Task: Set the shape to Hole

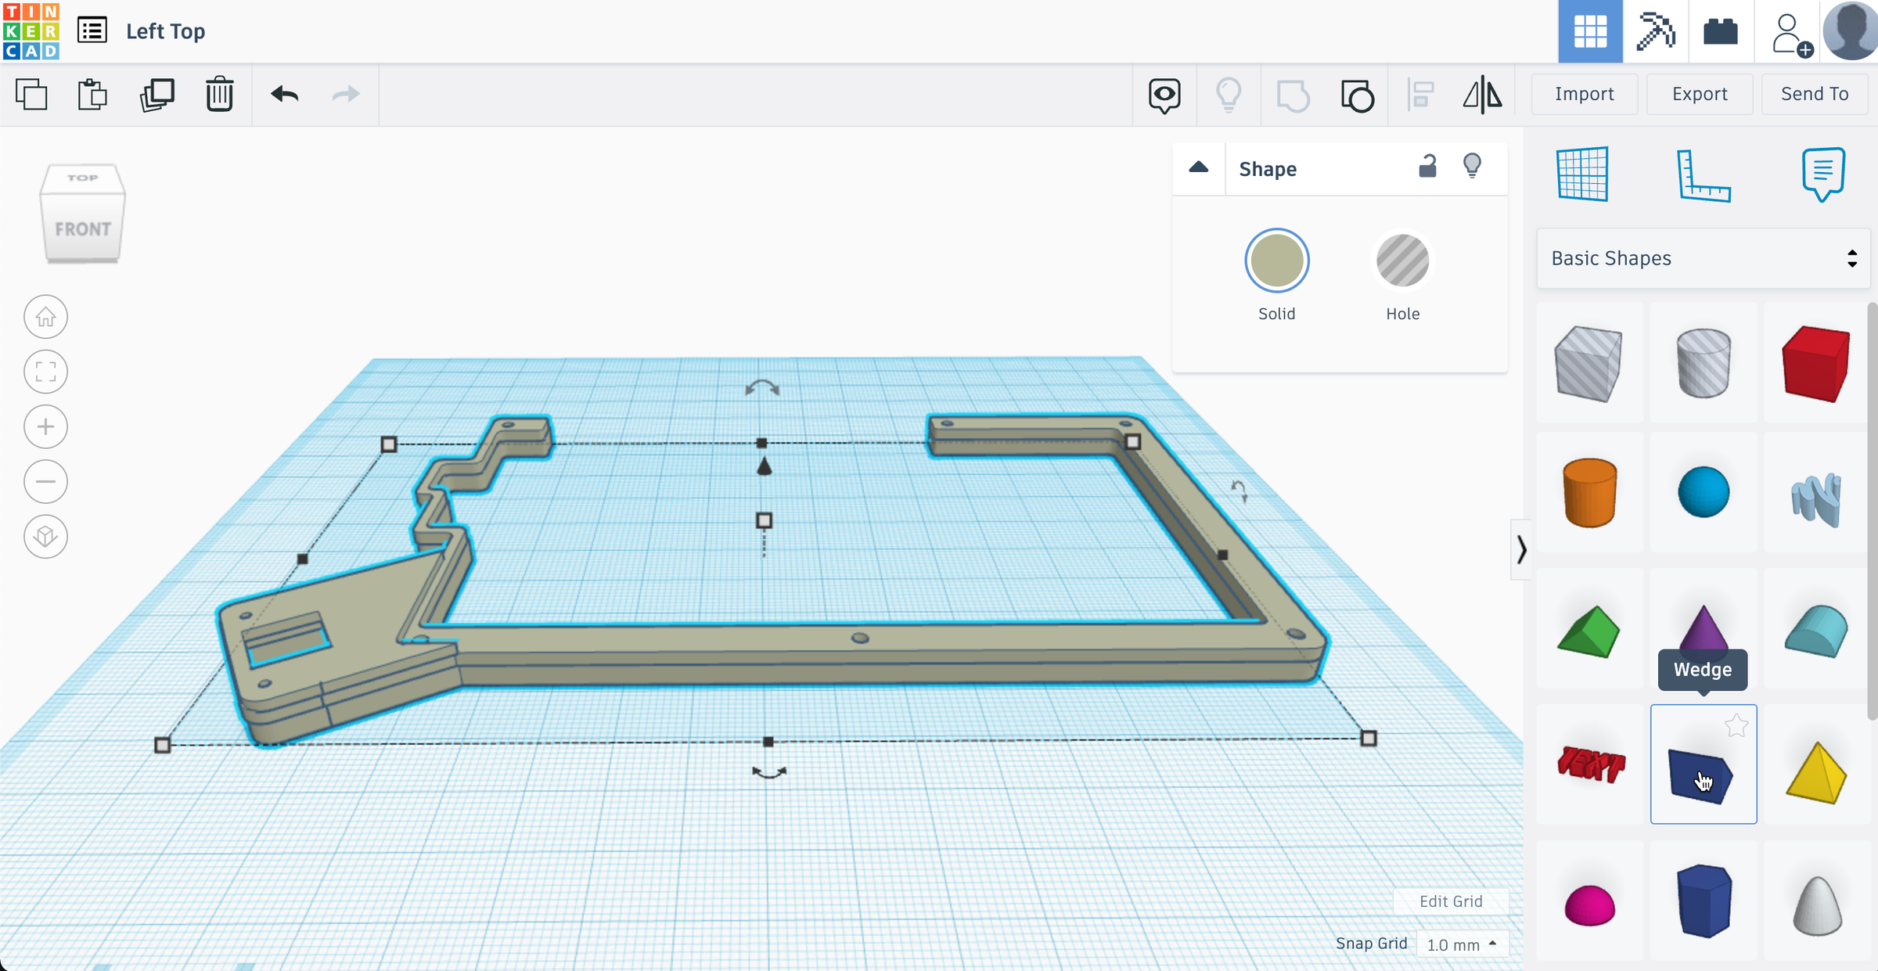Action: [x=1402, y=261]
